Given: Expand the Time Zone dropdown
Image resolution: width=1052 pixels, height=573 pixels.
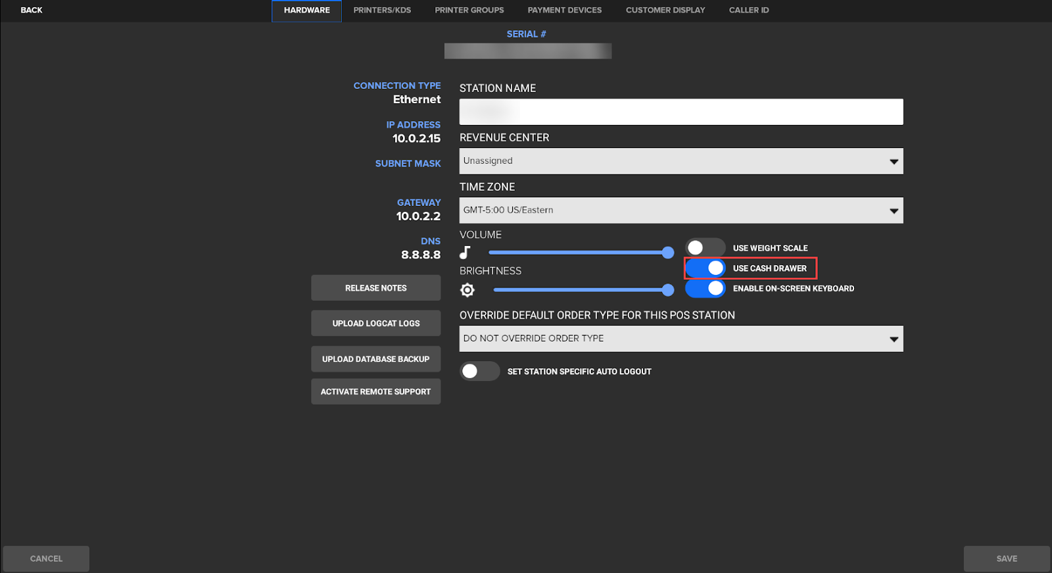Looking at the screenshot, I should pyautogui.click(x=681, y=211).
